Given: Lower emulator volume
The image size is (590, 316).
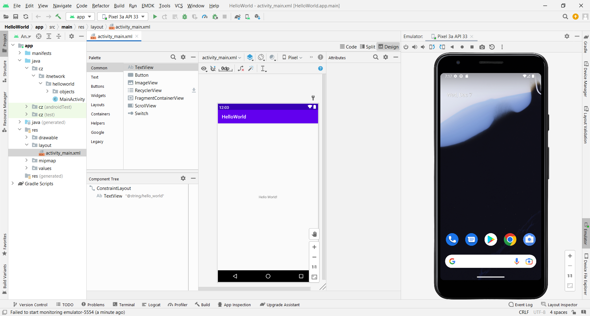Looking at the screenshot, I should (423, 47).
